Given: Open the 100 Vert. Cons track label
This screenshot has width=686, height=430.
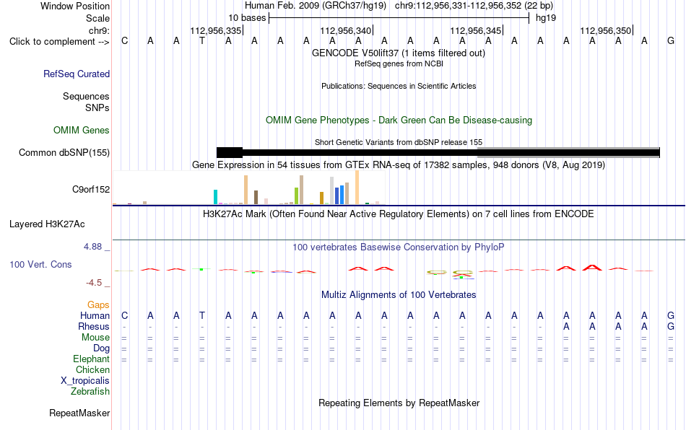Looking at the screenshot, I should tap(40, 264).
